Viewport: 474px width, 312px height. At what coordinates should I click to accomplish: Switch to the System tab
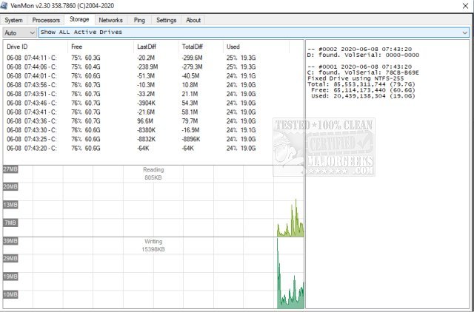(x=13, y=20)
